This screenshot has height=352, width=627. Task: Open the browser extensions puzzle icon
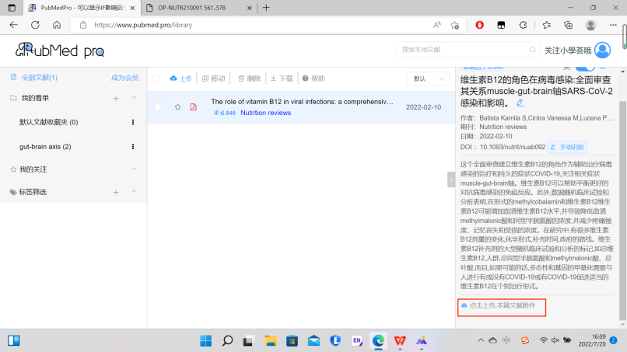click(523, 25)
